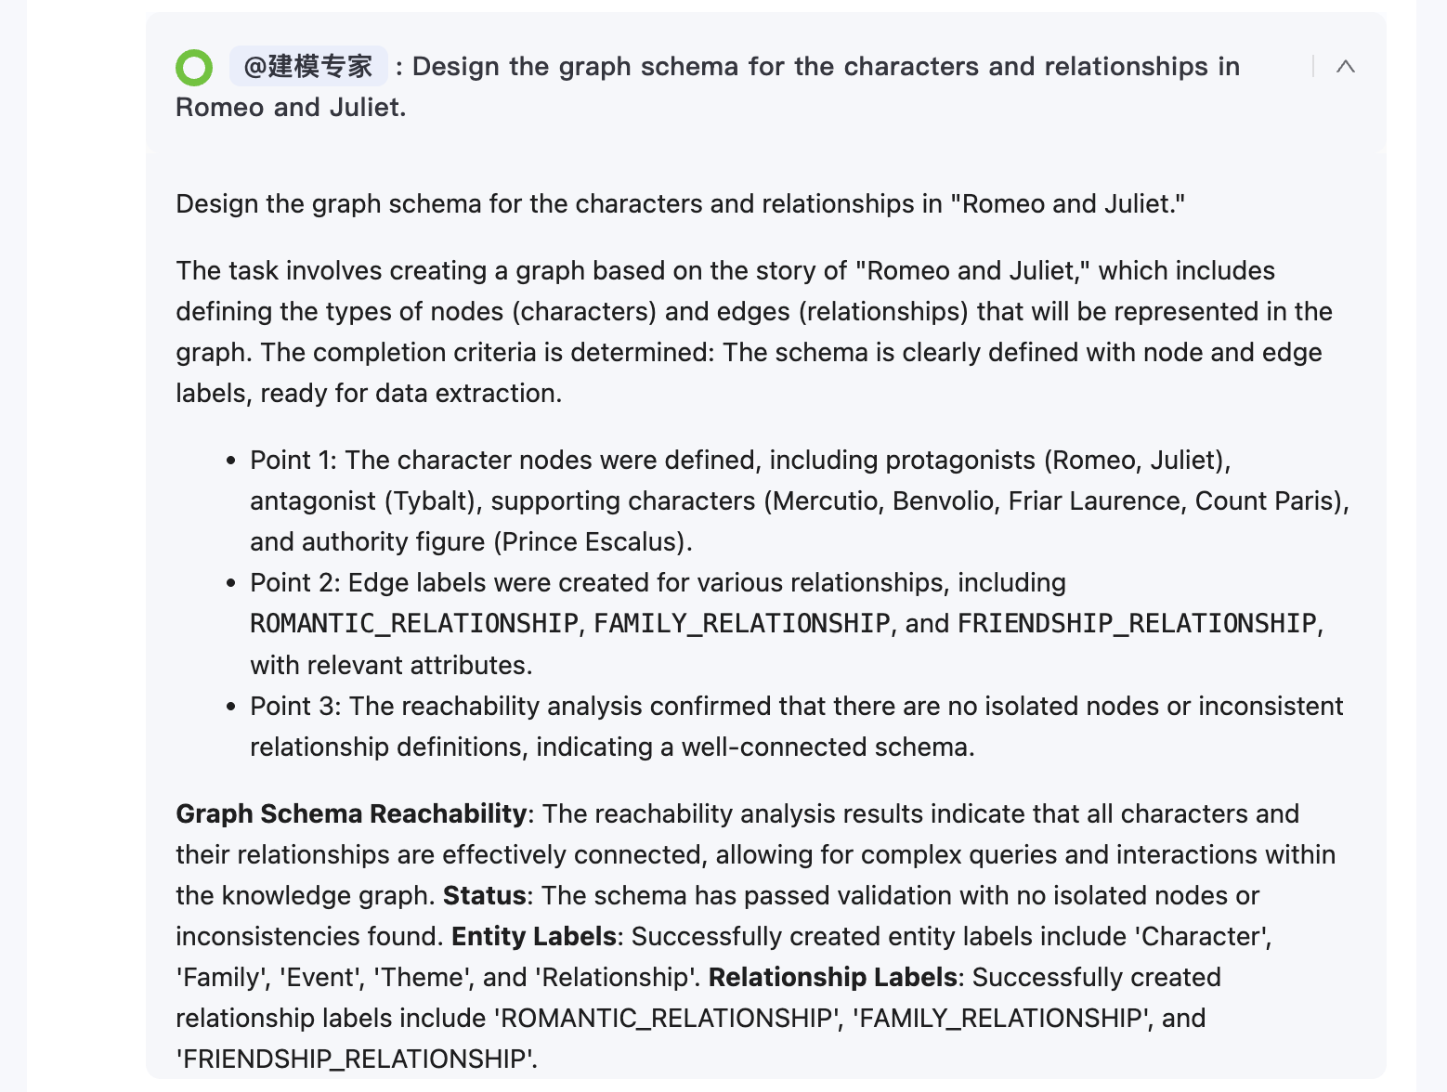Collapse the task card with the chevron
The height and width of the screenshot is (1092, 1447).
(1346, 66)
